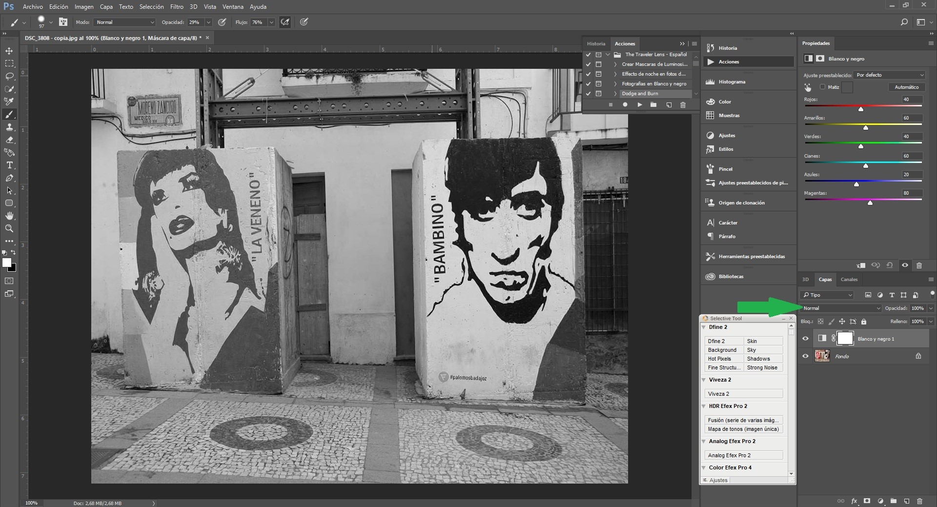Open the Filtro menu
This screenshot has width=937, height=507.
(x=177, y=7)
